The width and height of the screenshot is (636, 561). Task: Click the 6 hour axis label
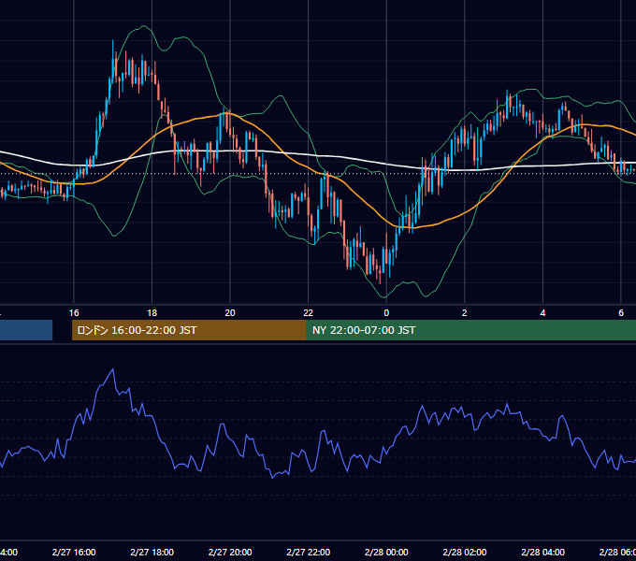[621, 312]
